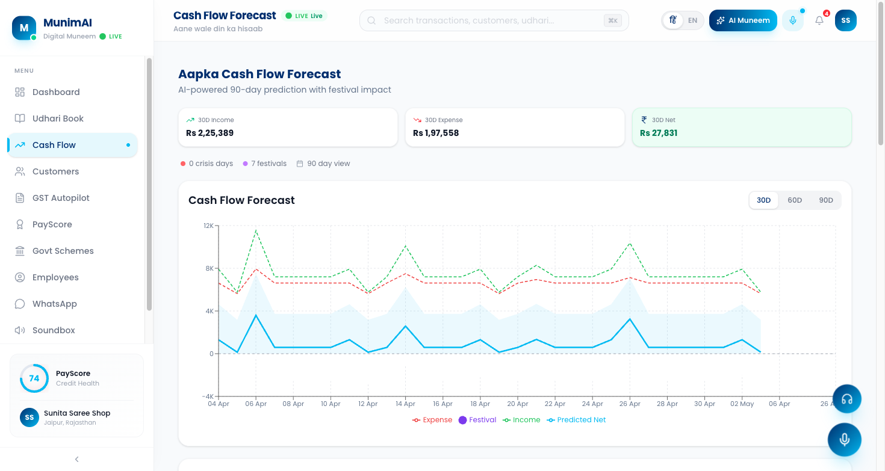Viewport: 885px width, 471px height.
Task: Click the voice input mic beside AI Muneem
Action: (x=792, y=20)
